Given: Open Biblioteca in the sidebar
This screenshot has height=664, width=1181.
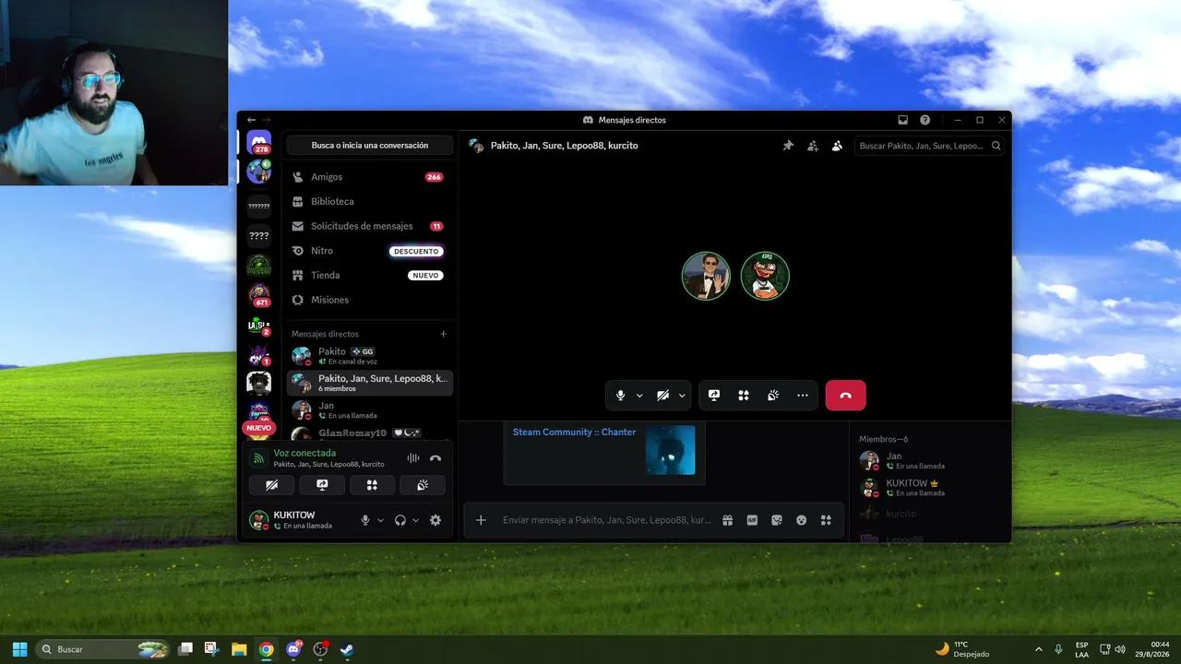Looking at the screenshot, I should [x=370, y=201].
